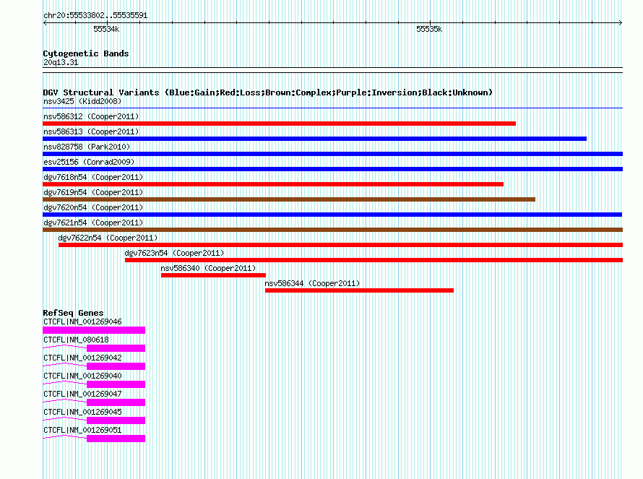Click the blue esv25156 gain bar
The image size is (643, 479).
[332, 169]
